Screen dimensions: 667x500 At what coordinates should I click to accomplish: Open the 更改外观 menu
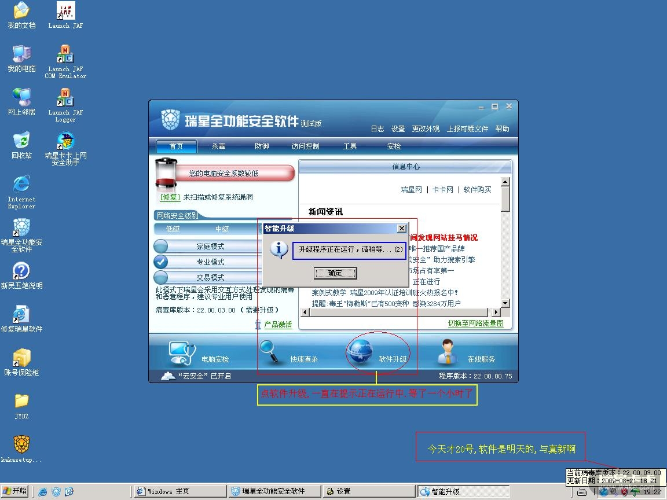coord(426,129)
